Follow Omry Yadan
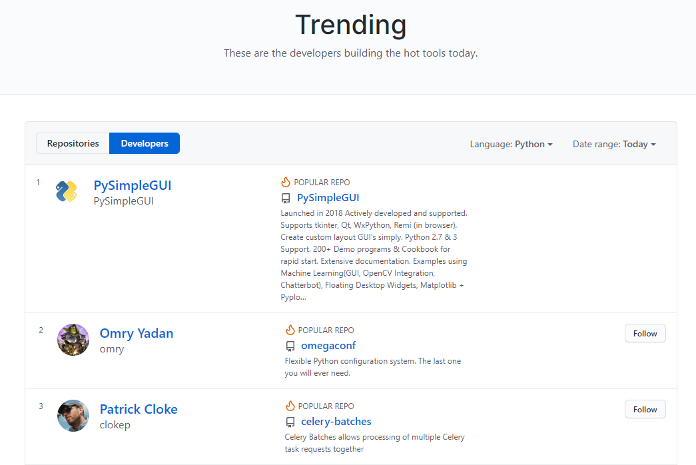 645,334
